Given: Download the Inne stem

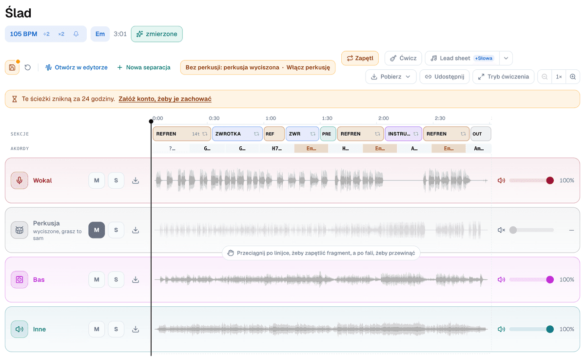Looking at the screenshot, I should click(x=136, y=329).
